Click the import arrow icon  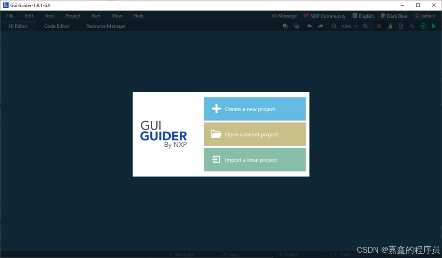216,159
